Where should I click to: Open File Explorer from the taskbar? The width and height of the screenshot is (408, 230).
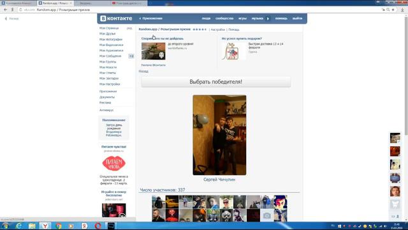pyautogui.click(x=32, y=226)
